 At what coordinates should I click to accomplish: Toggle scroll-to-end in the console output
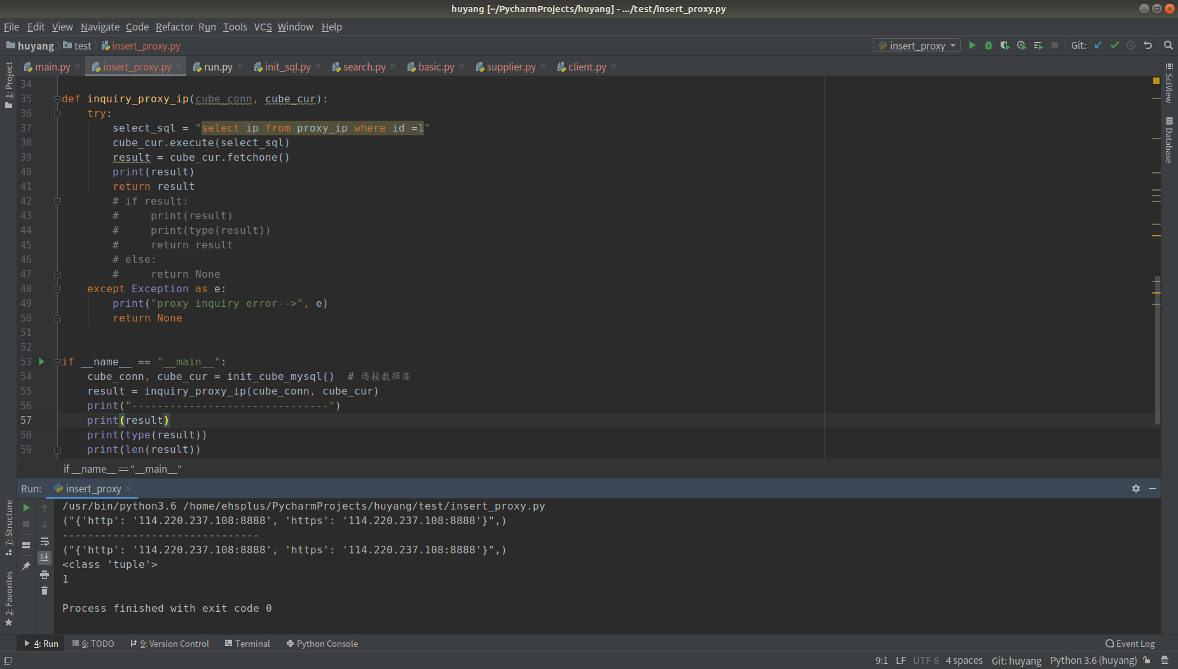[x=45, y=558]
